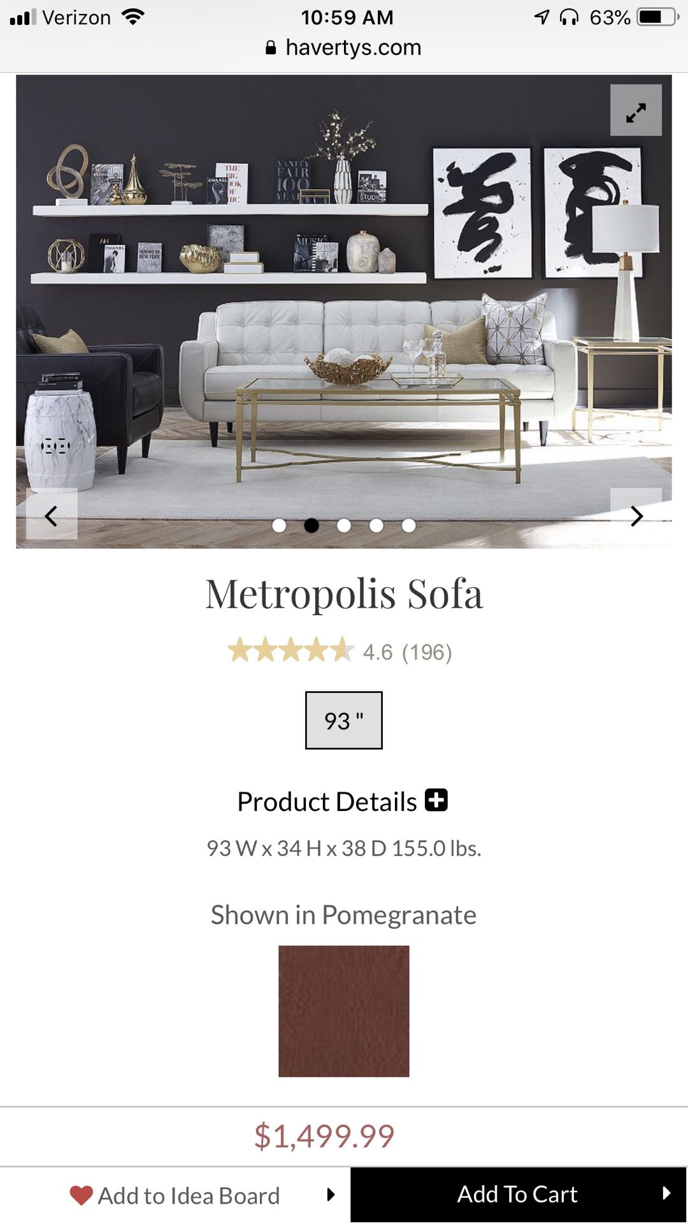688x1224 pixels.
Task: Click the plus icon next to Product Details
Action: coord(437,799)
